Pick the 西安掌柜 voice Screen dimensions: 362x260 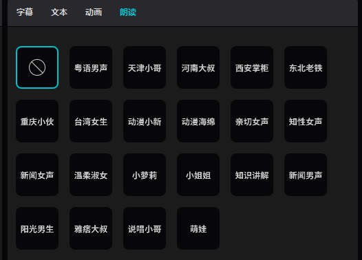tap(252, 67)
